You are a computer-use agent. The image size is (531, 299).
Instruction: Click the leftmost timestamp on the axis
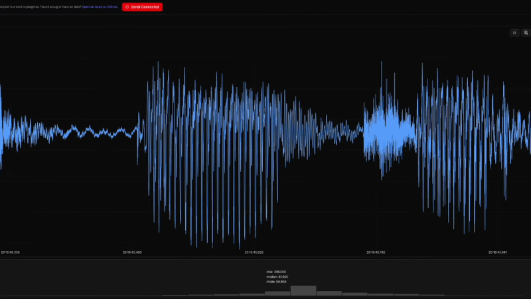point(10,252)
